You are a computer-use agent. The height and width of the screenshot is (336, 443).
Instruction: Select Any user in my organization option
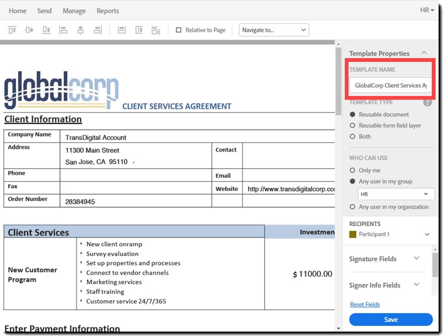[352, 207]
